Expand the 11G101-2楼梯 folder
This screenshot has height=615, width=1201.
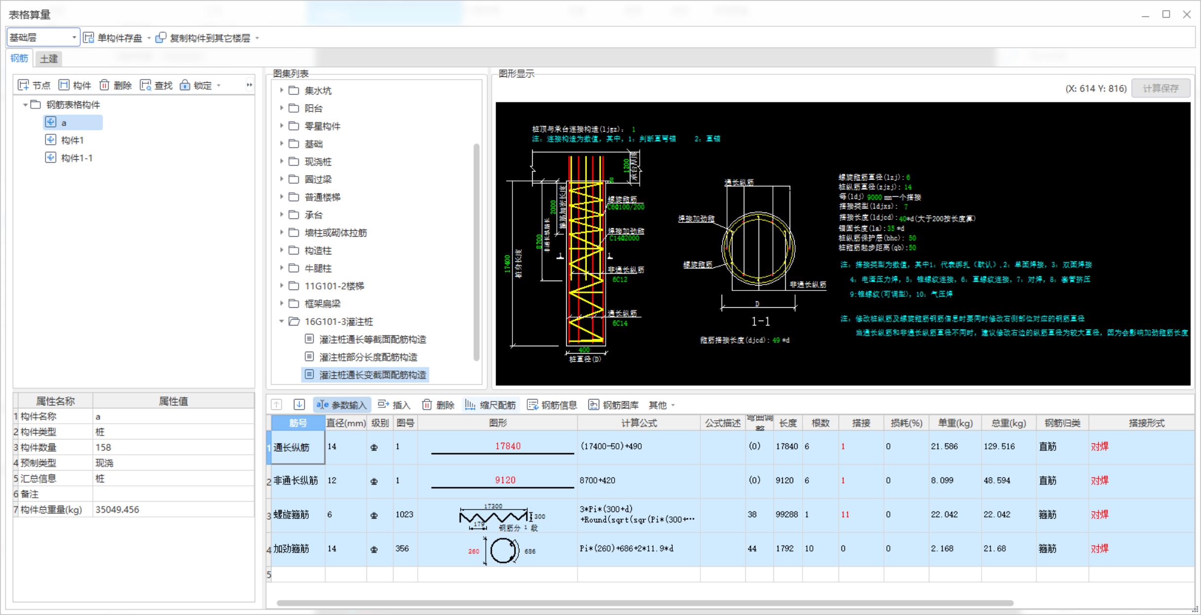point(282,286)
